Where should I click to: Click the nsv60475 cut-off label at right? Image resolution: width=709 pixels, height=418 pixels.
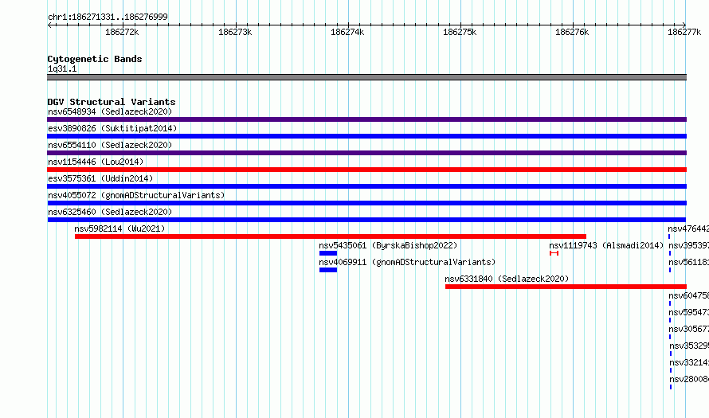[x=688, y=295]
